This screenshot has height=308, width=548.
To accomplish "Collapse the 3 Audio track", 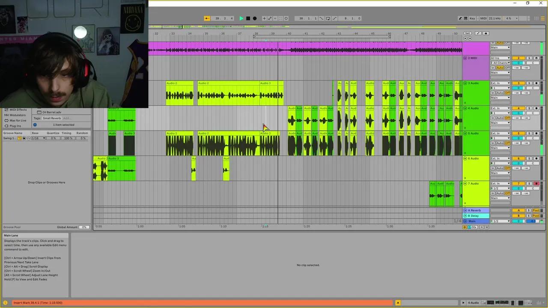I will [x=465, y=83].
